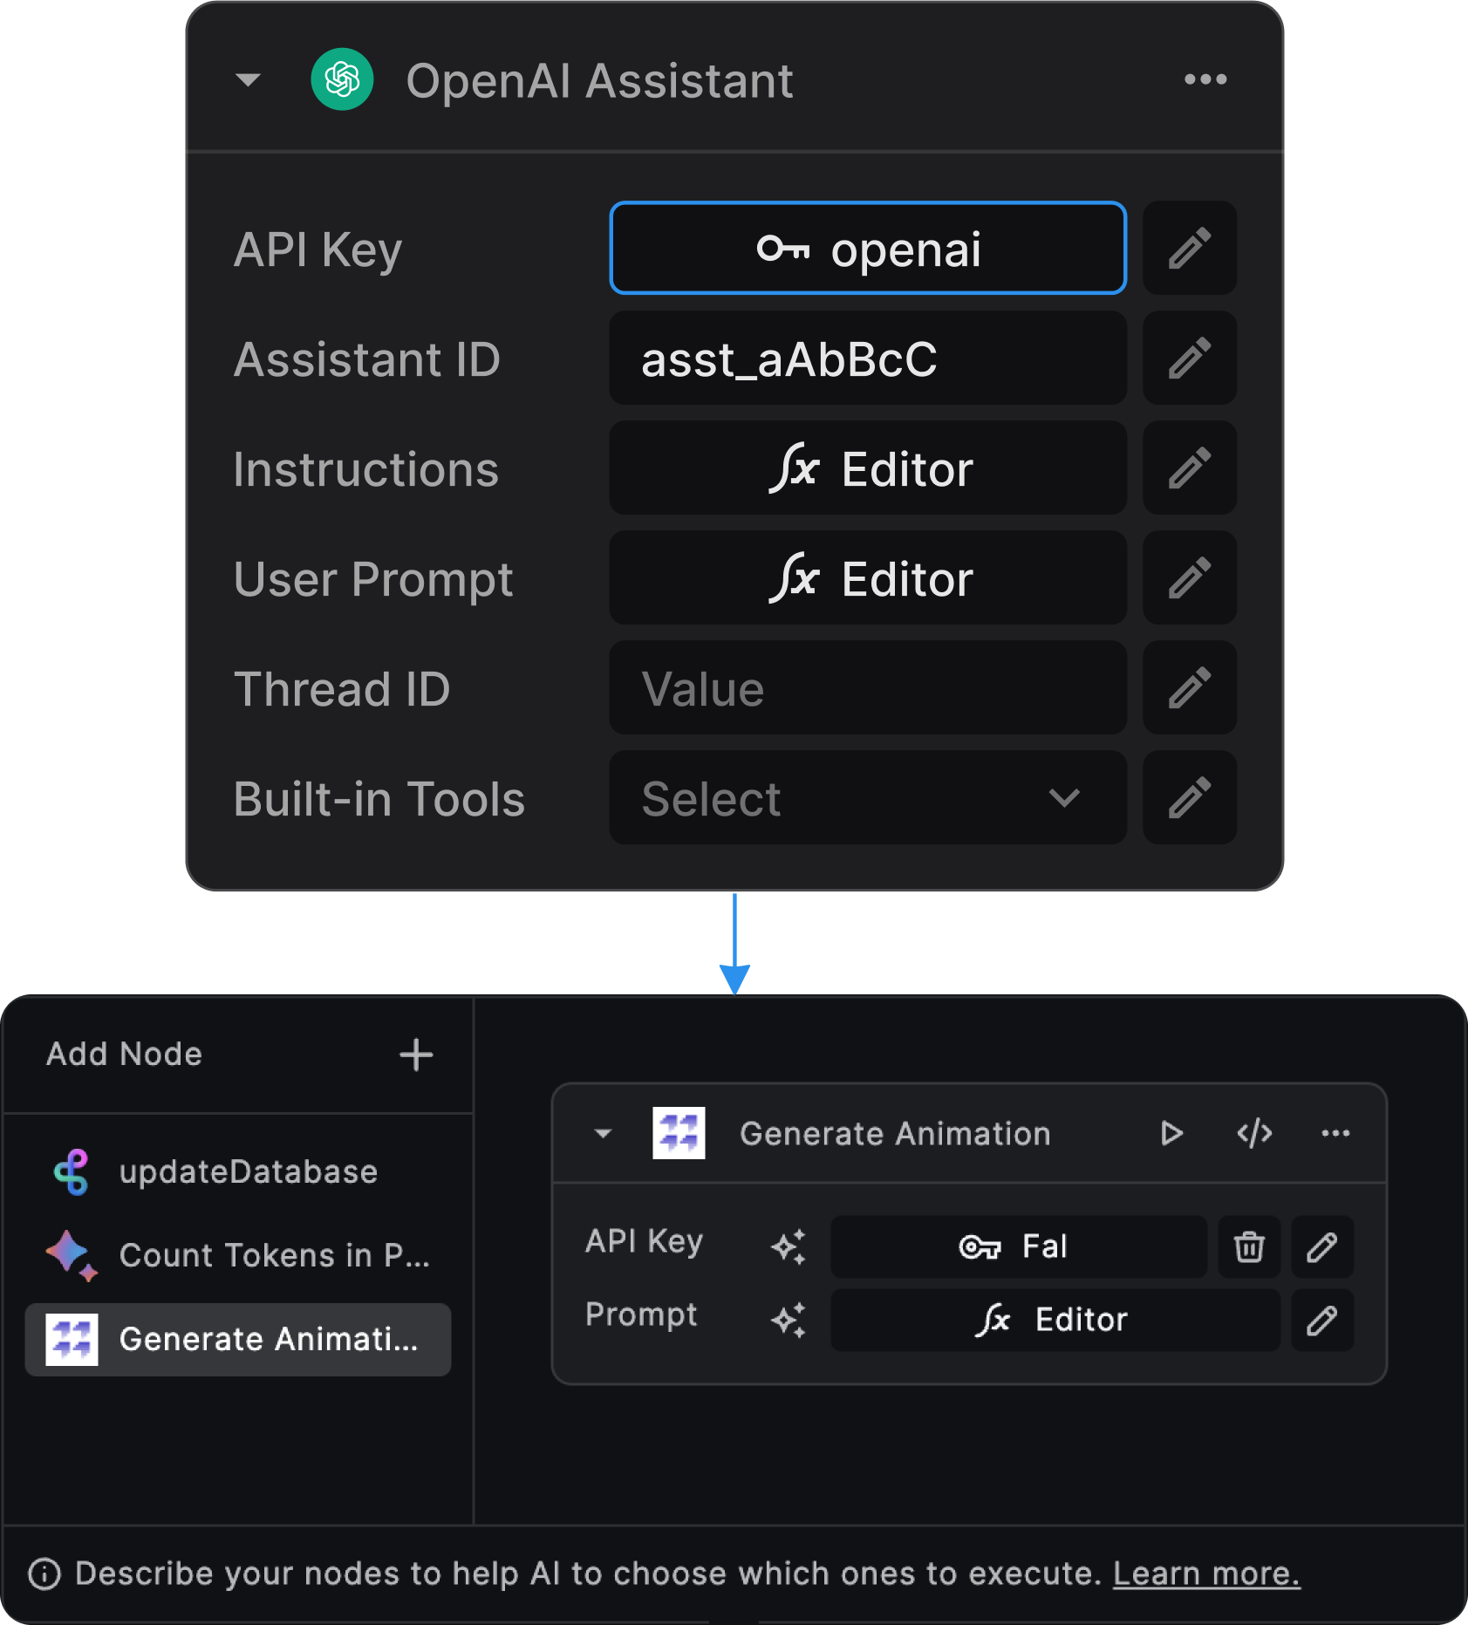This screenshot has height=1625, width=1468.
Task: Open code view on Generate Animation node
Action: pyautogui.click(x=1254, y=1133)
